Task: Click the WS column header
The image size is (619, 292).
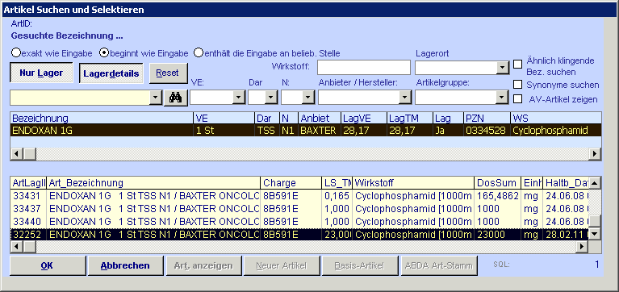Action: pos(556,118)
